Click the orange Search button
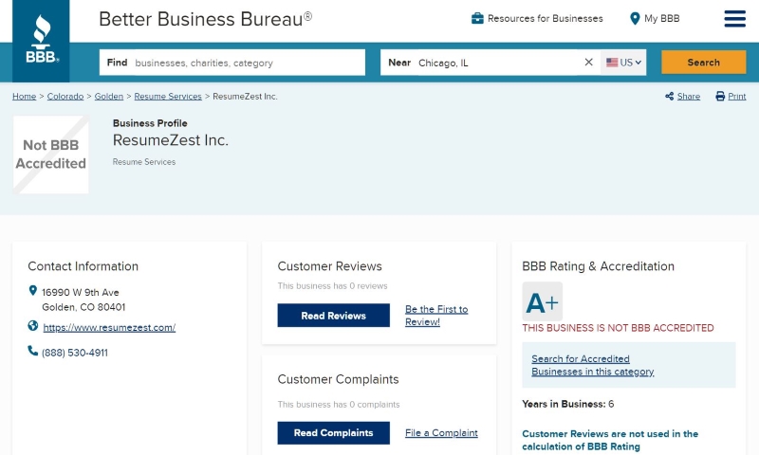759x455 pixels. click(x=703, y=63)
